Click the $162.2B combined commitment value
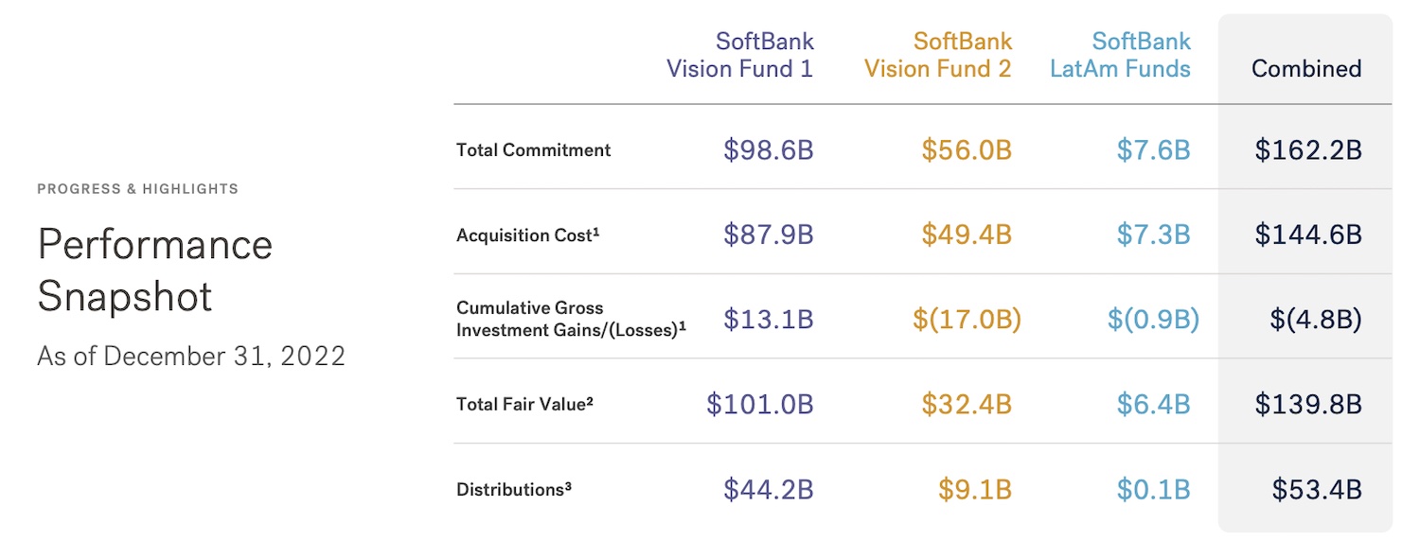Image resolution: width=1420 pixels, height=558 pixels. pyautogui.click(x=1308, y=149)
